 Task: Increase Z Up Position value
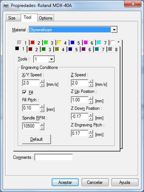pos(91,98)
